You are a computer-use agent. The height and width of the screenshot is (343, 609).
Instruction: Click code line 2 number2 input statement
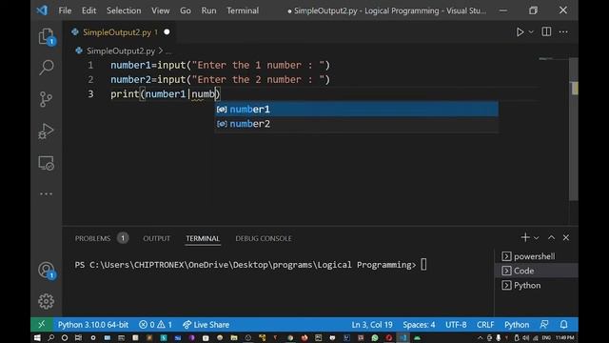tap(220, 79)
